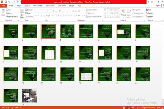
Task: Start Slide Show from the status bar icon
Action: click(138, 108)
